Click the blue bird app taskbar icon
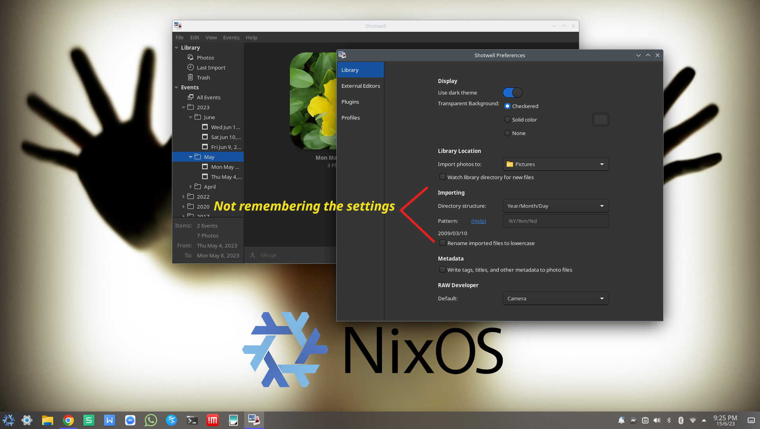The height and width of the screenshot is (429, 760). (172, 420)
